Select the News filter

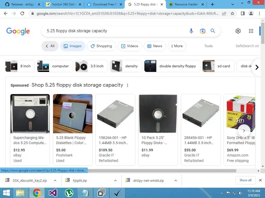pyautogui.click(x=155, y=46)
